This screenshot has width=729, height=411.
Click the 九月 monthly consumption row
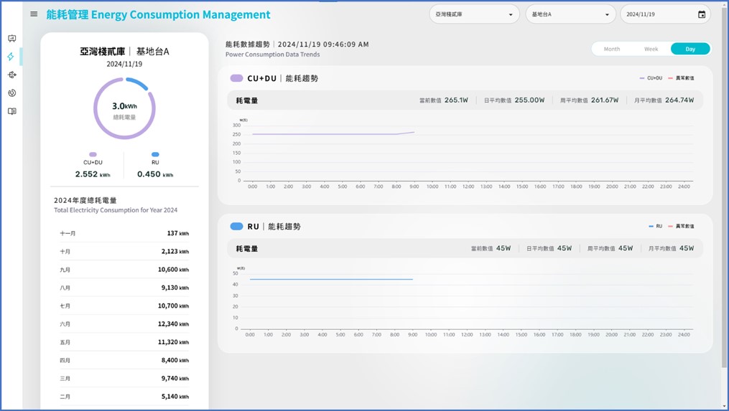[x=124, y=270]
